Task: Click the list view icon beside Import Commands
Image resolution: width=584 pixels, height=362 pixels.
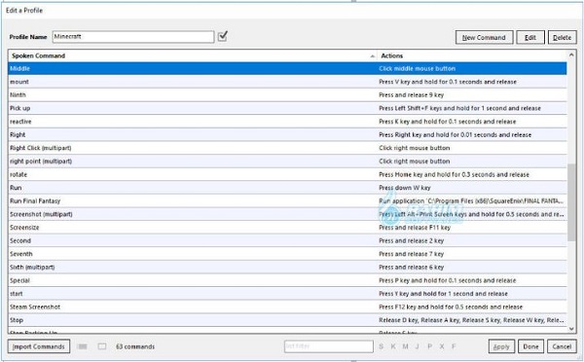Action: click(x=82, y=346)
